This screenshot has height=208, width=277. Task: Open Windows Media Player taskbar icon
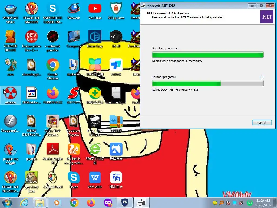tap(57, 203)
